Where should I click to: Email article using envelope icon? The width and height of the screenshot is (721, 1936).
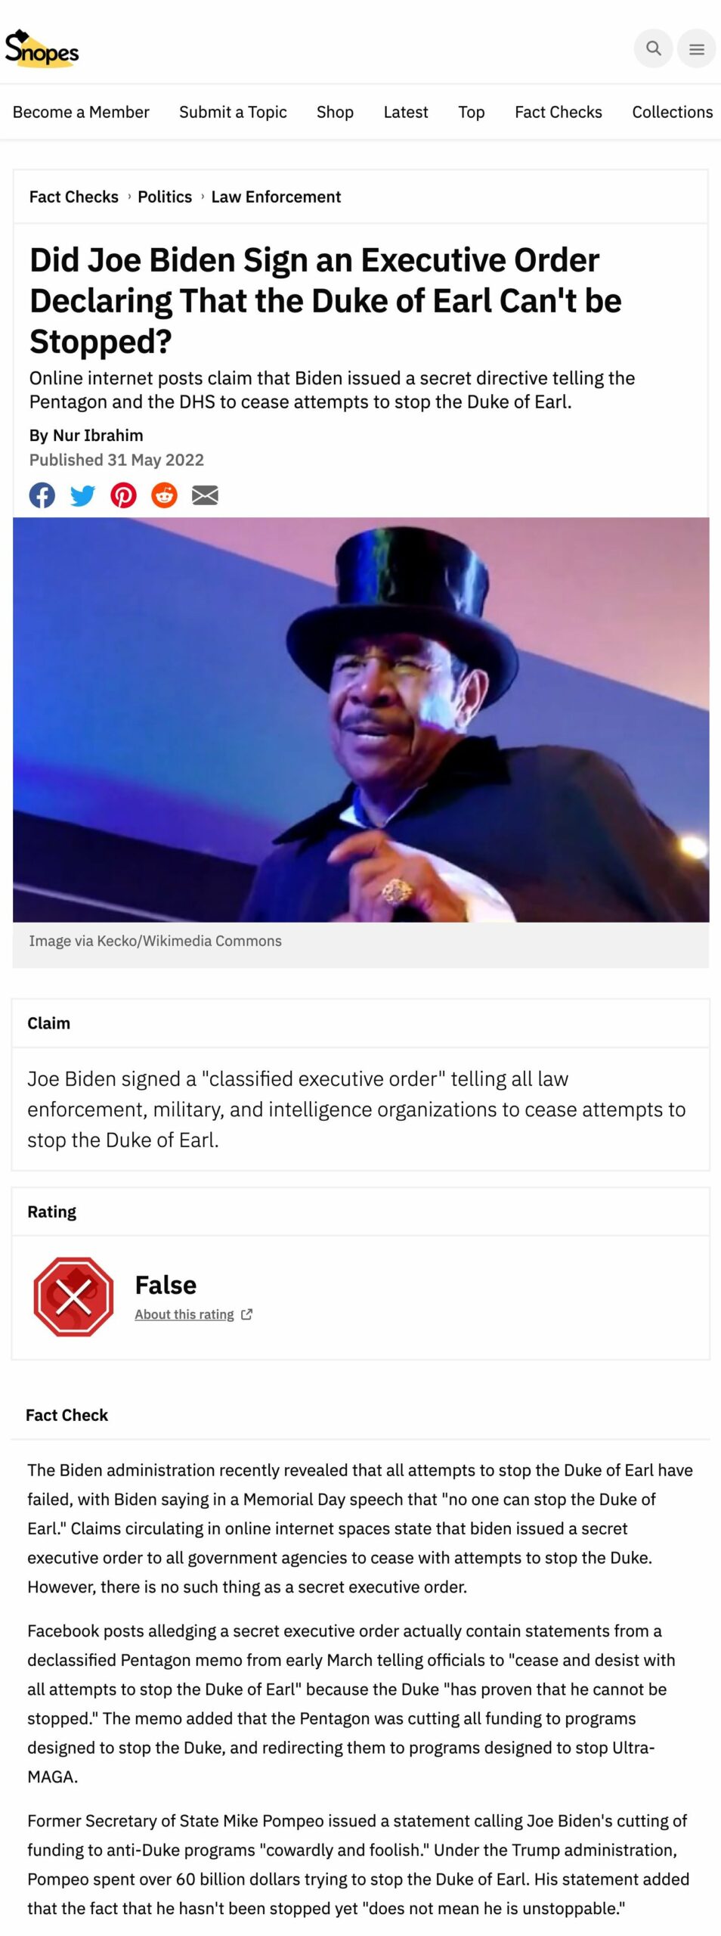coord(205,495)
